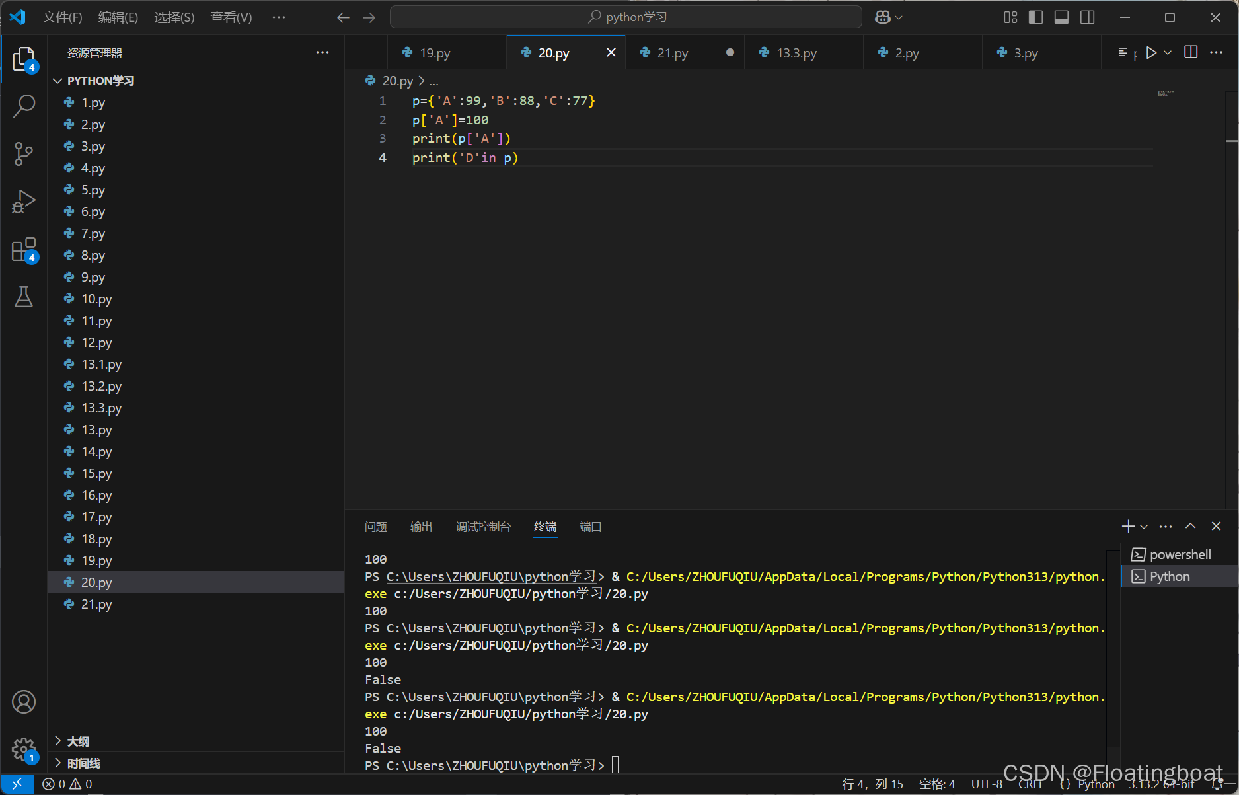Image resolution: width=1239 pixels, height=795 pixels.
Task: Click the editor minimap preview
Action: (x=1166, y=94)
